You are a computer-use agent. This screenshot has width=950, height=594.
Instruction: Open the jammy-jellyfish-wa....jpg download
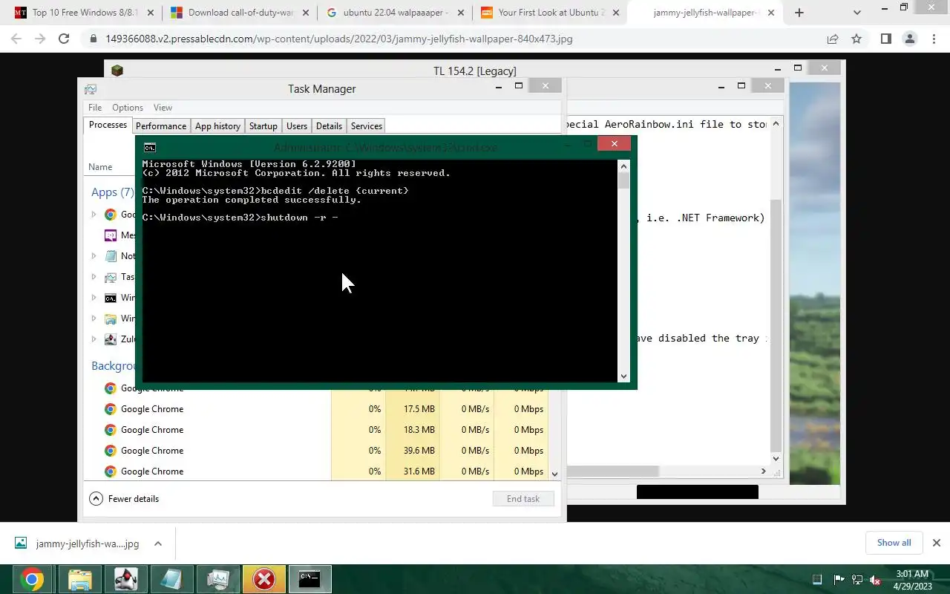[87, 544]
